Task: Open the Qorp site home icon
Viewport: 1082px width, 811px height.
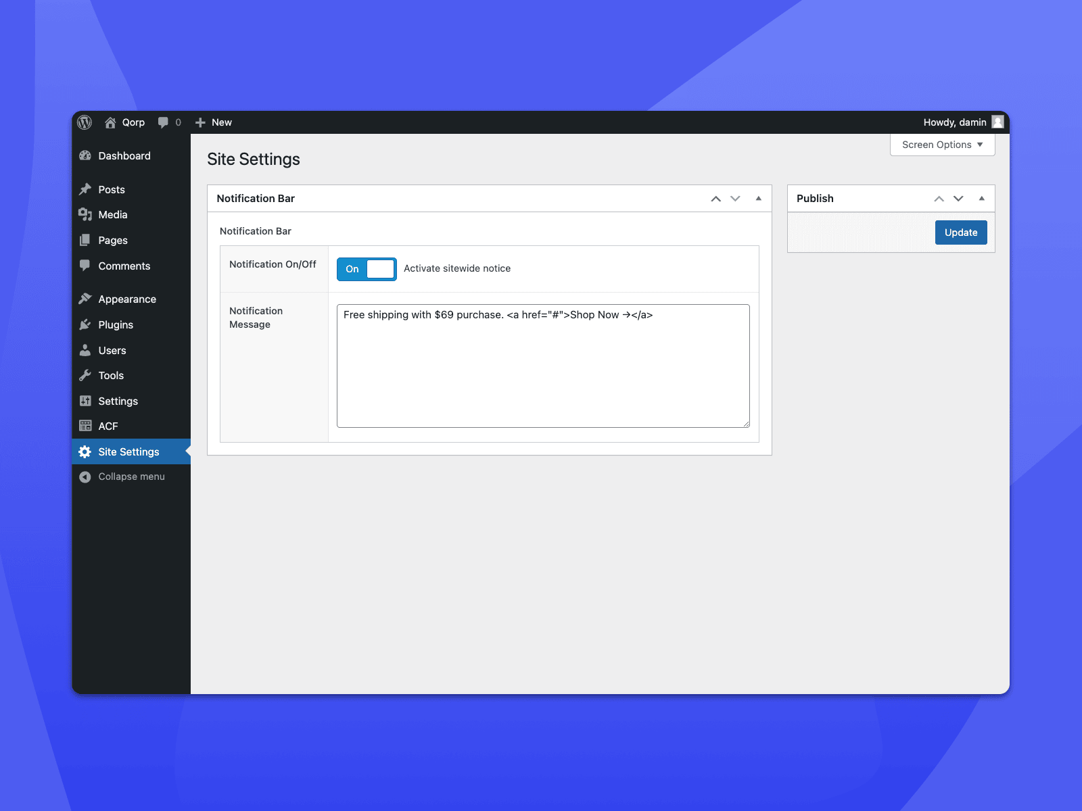Action: (x=110, y=122)
